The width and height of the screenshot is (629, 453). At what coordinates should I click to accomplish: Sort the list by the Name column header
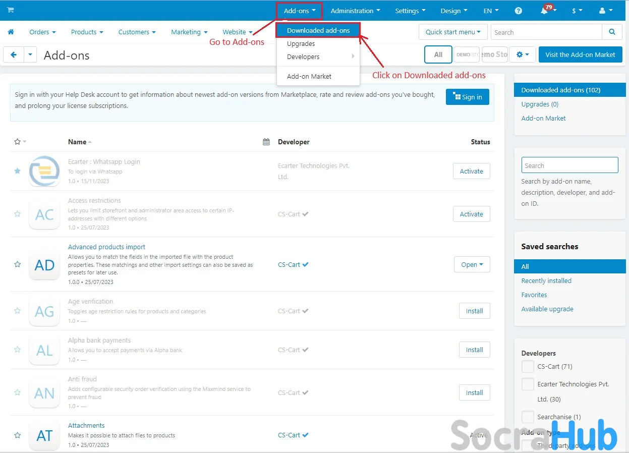(x=80, y=142)
